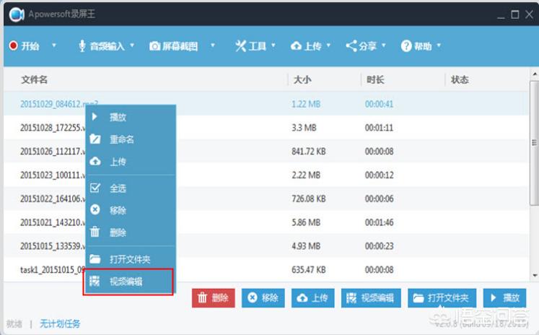Click the Apowersoft app logo
The height and width of the screenshot is (335, 539).
coord(17,14)
